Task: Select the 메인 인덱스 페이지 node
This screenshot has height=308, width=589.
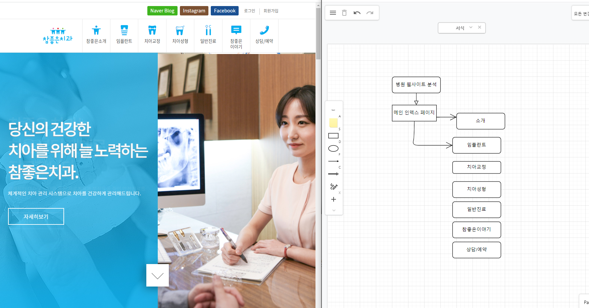Action: coord(414,113)
